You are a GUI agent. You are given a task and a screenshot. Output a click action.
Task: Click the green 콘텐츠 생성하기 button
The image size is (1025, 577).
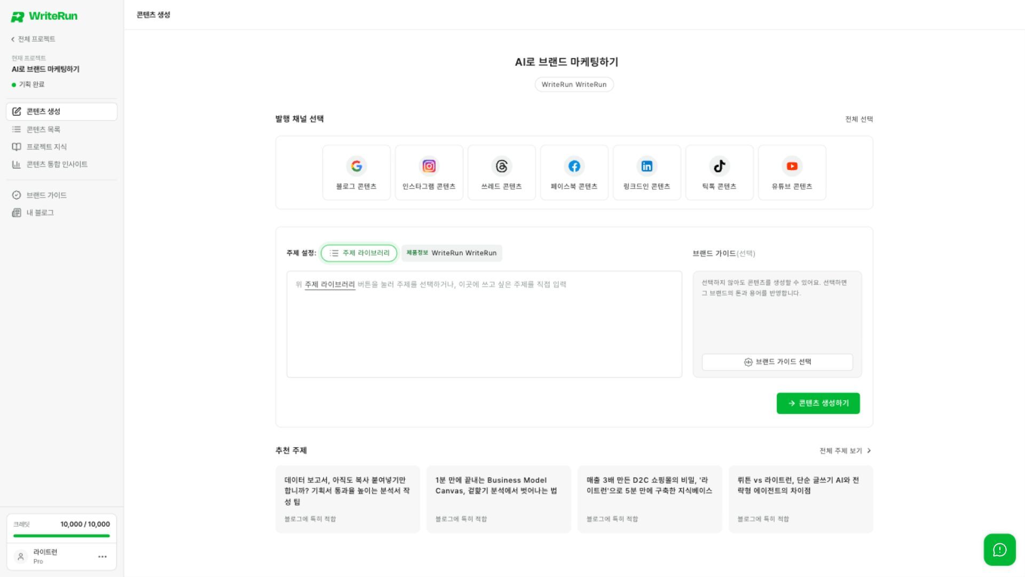point(818,403)
